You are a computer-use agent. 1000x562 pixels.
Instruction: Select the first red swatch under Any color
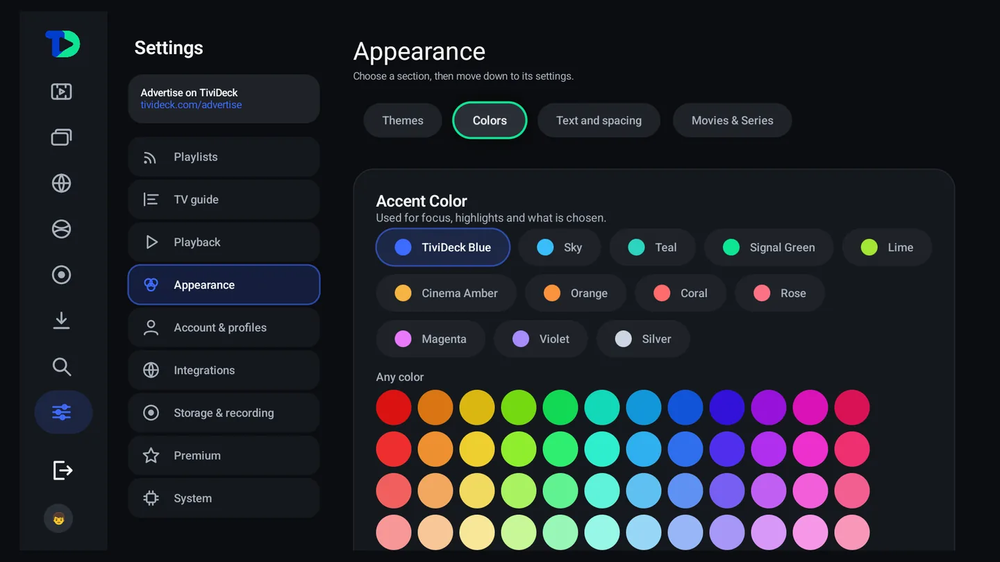pyautogui.click(x=394, y=407)
